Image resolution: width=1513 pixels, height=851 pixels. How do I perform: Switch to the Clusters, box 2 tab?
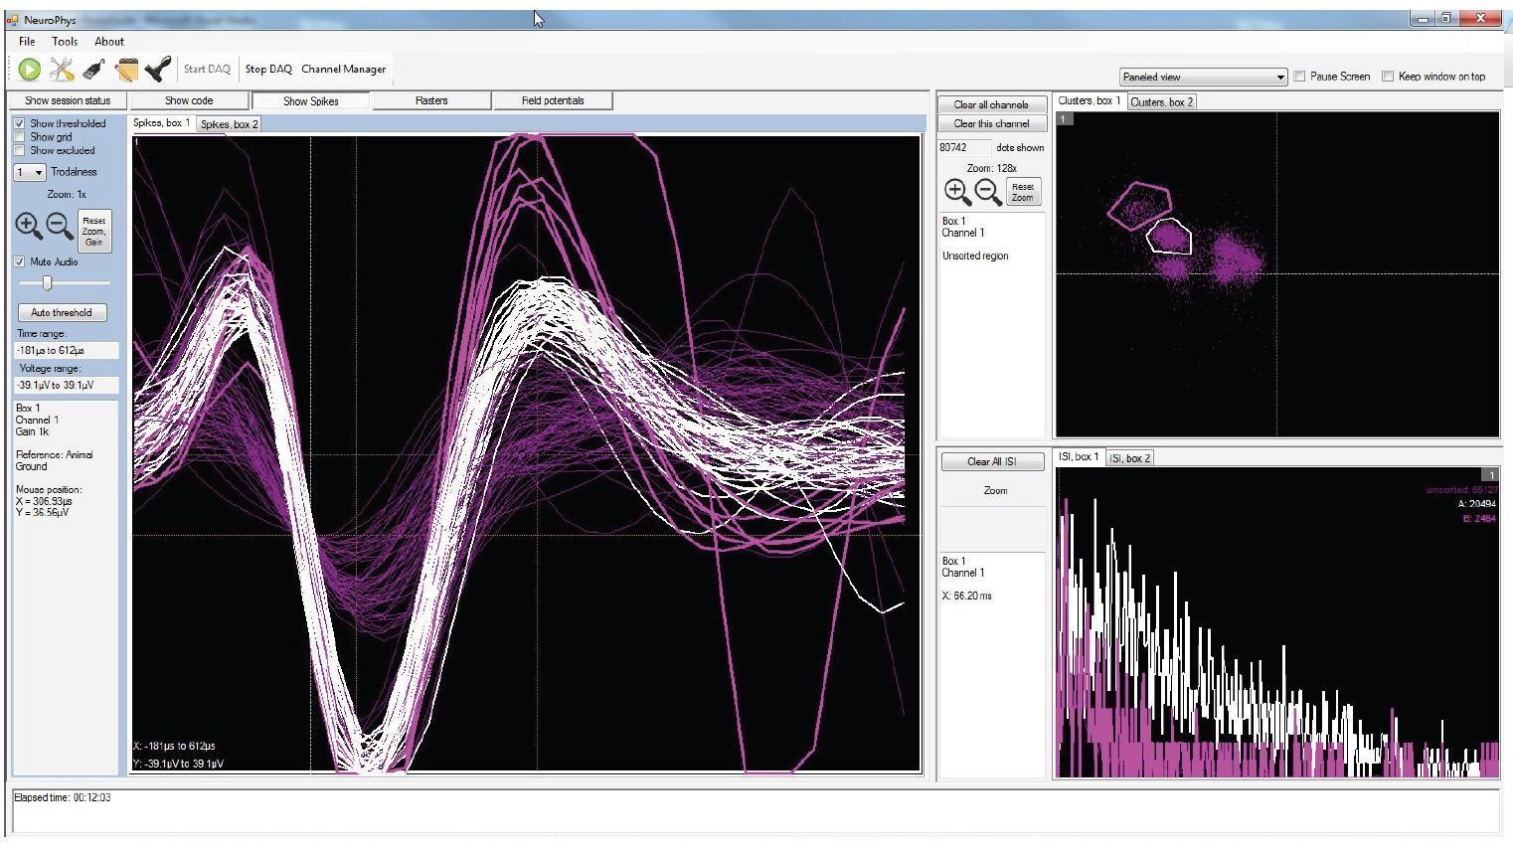[x=1161, y=101]
